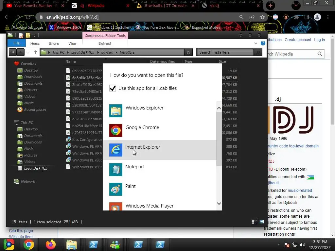This screenshot has height=251, width=335.
Task: Select the Compressed Folder Tools tab
Action: (105, 36)
